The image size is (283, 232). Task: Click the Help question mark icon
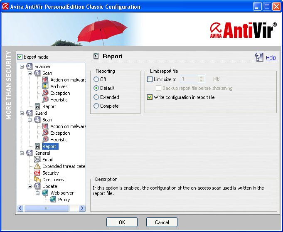pyautogui.click(x=259, y=57)
